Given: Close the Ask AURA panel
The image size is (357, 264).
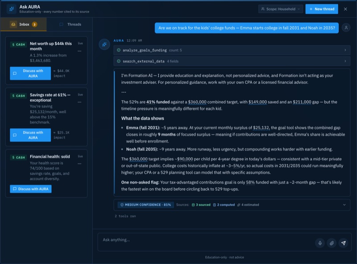Looking at the screenshot, I should coord(345,9).
